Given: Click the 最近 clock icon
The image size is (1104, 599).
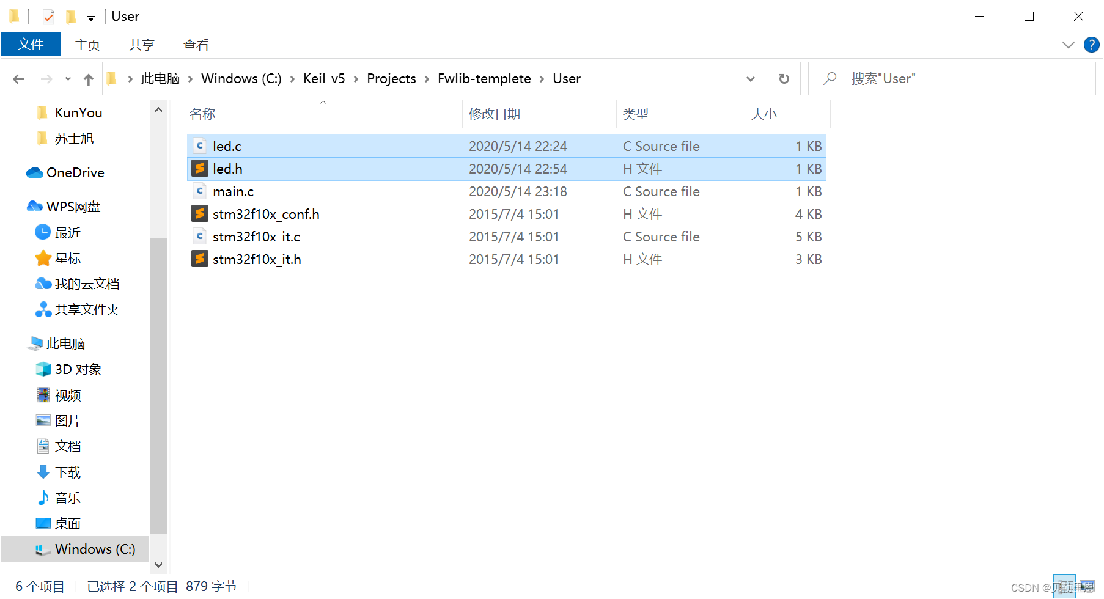Looking at the screenshot, I should (43, 232).
